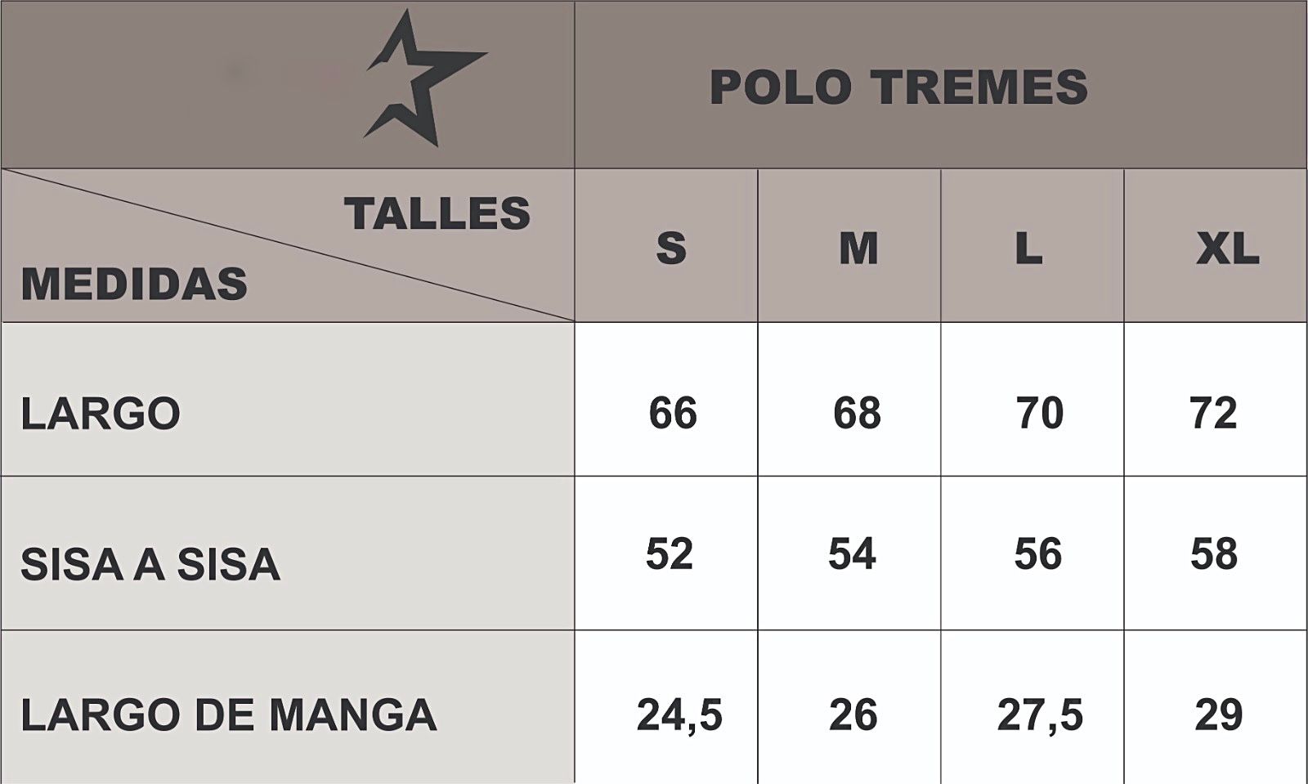This screenshot has height=784, width=1308.
Task: Click the 66 length value for S
Action: [673, 413]
